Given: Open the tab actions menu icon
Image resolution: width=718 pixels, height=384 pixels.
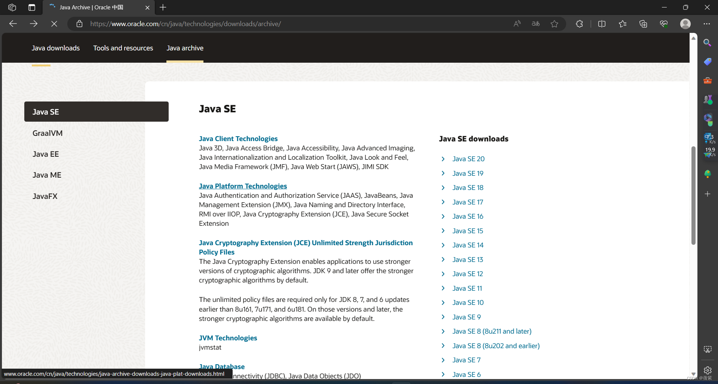Looking at the screenshot, I should (x=32, y=7).
